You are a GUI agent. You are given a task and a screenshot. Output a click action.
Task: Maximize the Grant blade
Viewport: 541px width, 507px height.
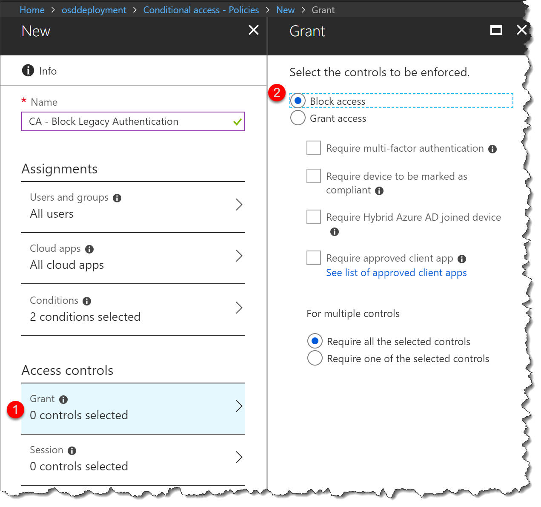coord(496,30)
